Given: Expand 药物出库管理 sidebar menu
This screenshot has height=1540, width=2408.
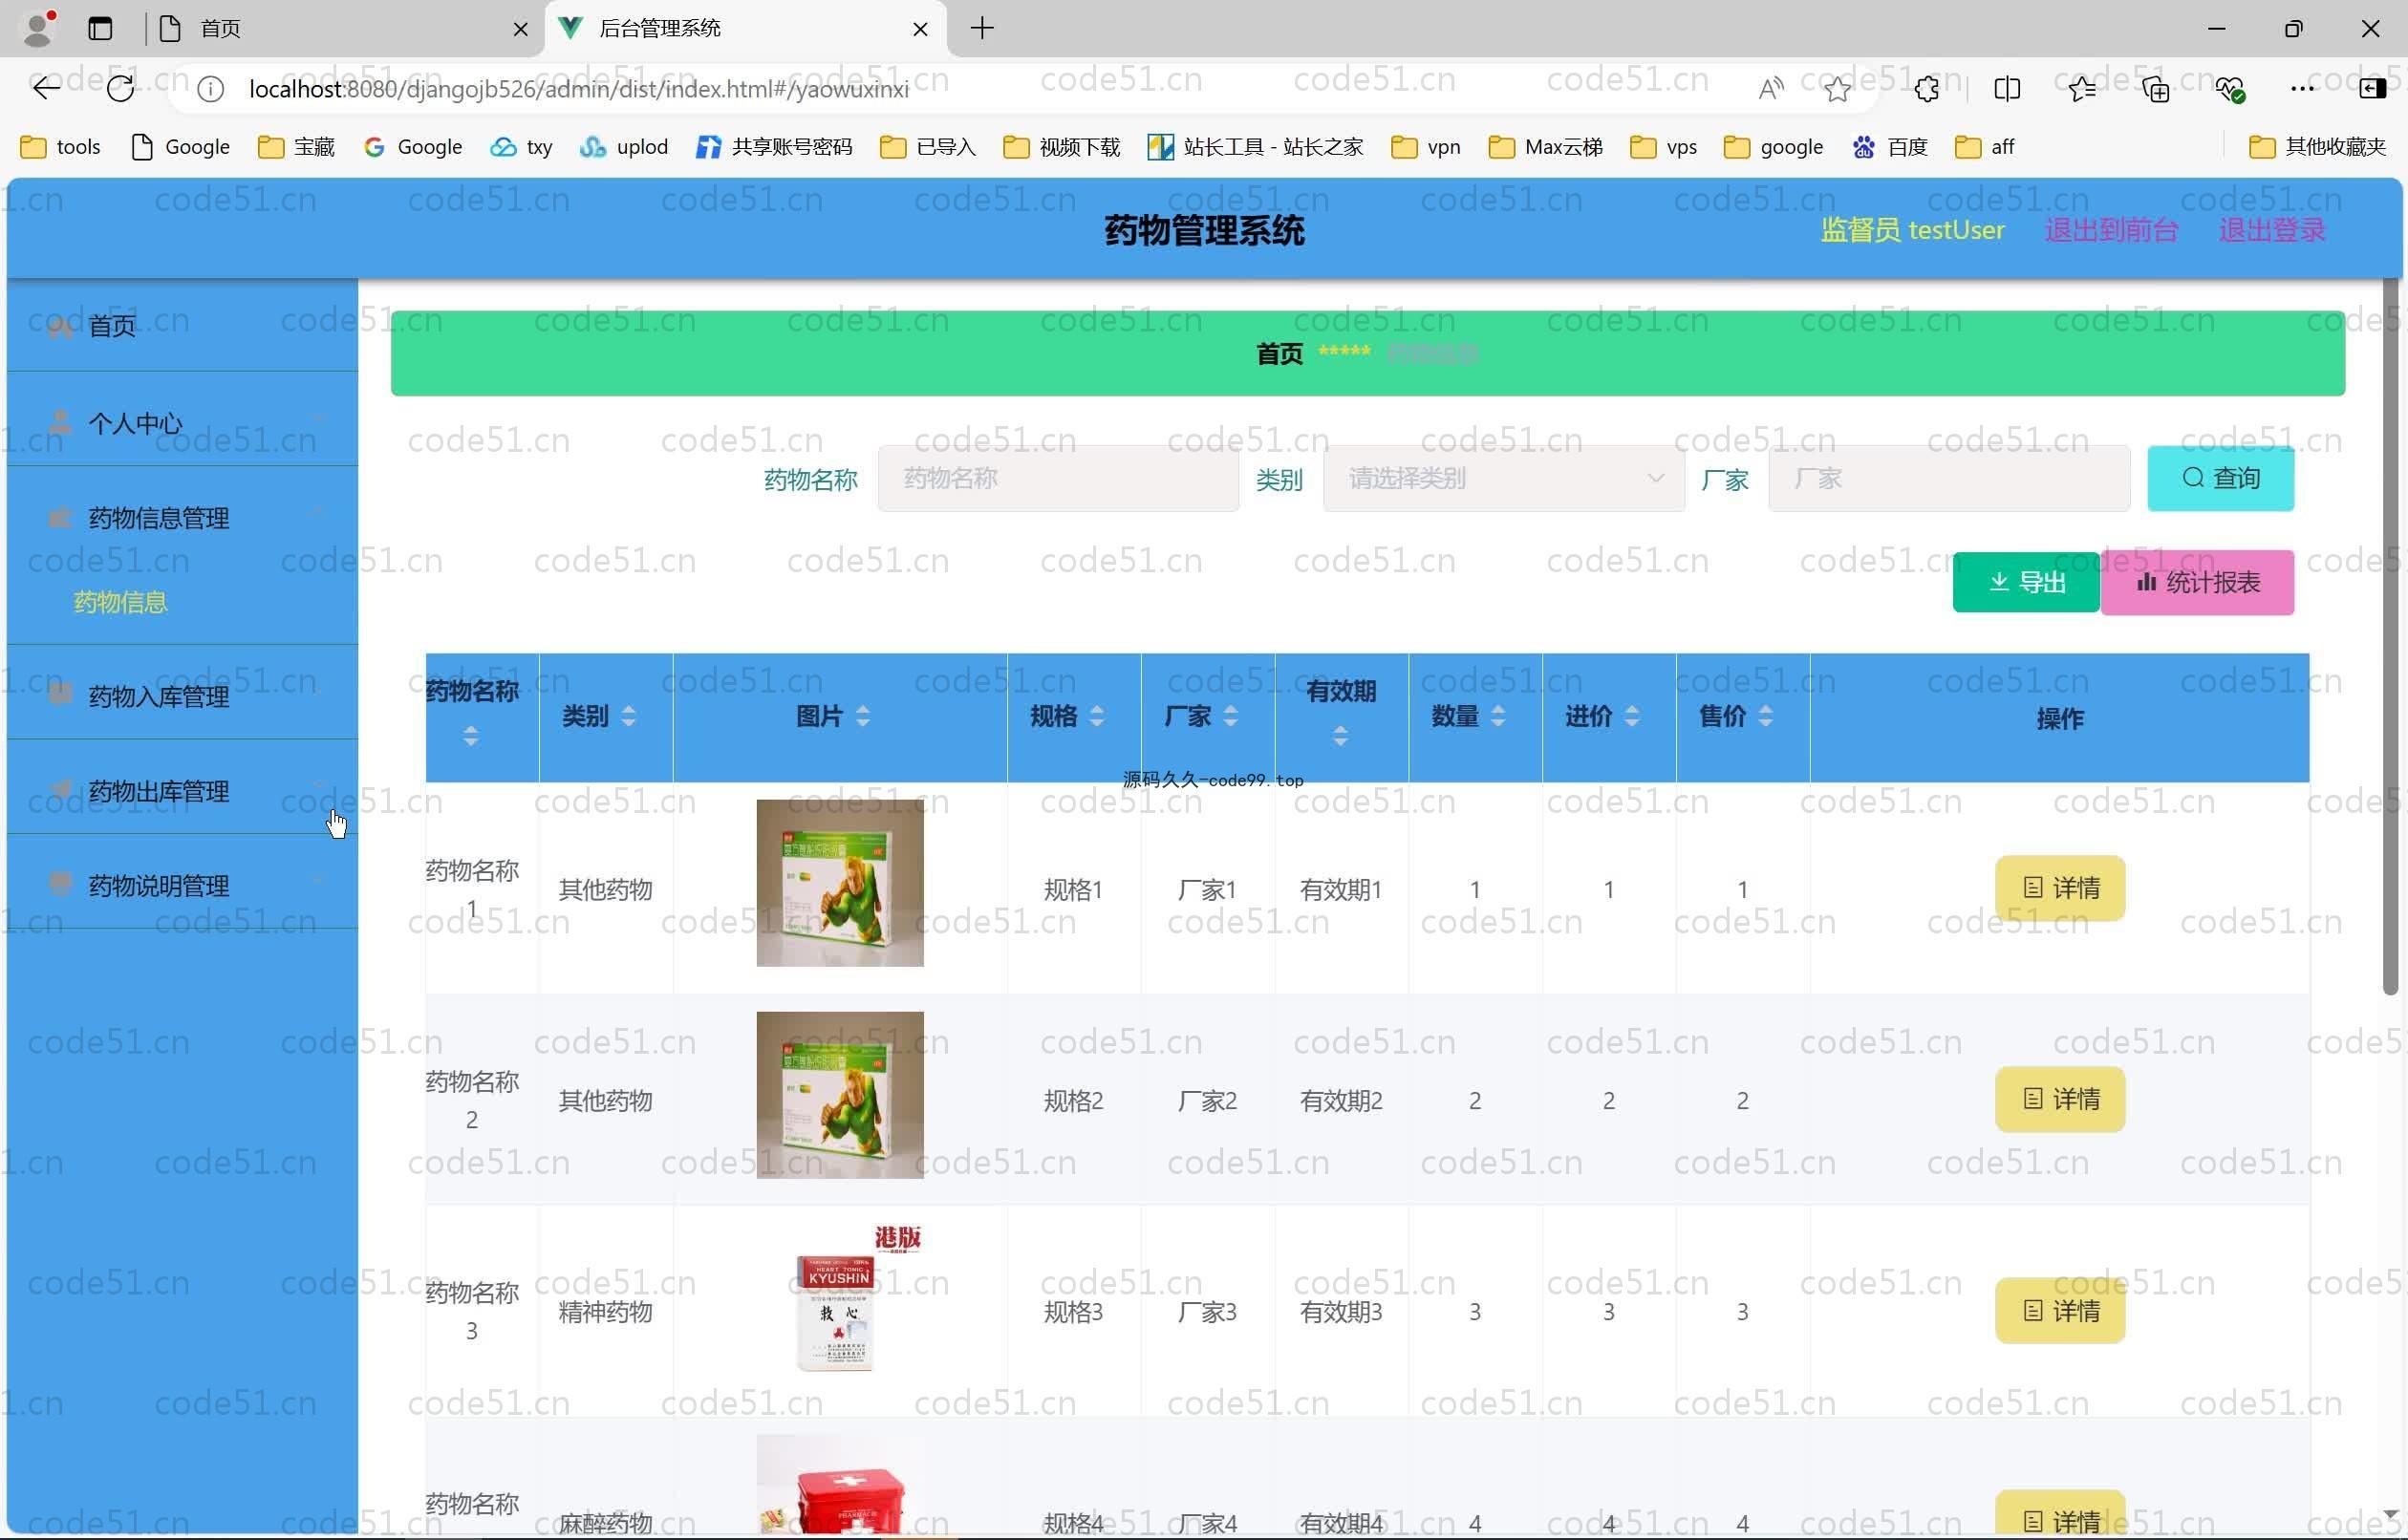Looking at the screenshot, I should pos(182,791).
